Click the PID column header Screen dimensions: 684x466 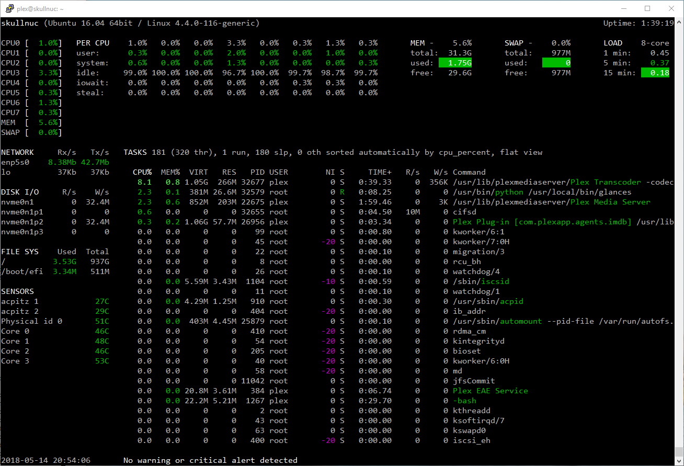pyautogui.click(x=257, y=172)
